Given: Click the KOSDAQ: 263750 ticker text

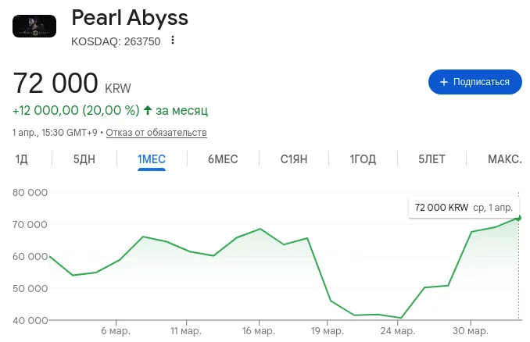Looking at the screenshot, I should [116, 41].
